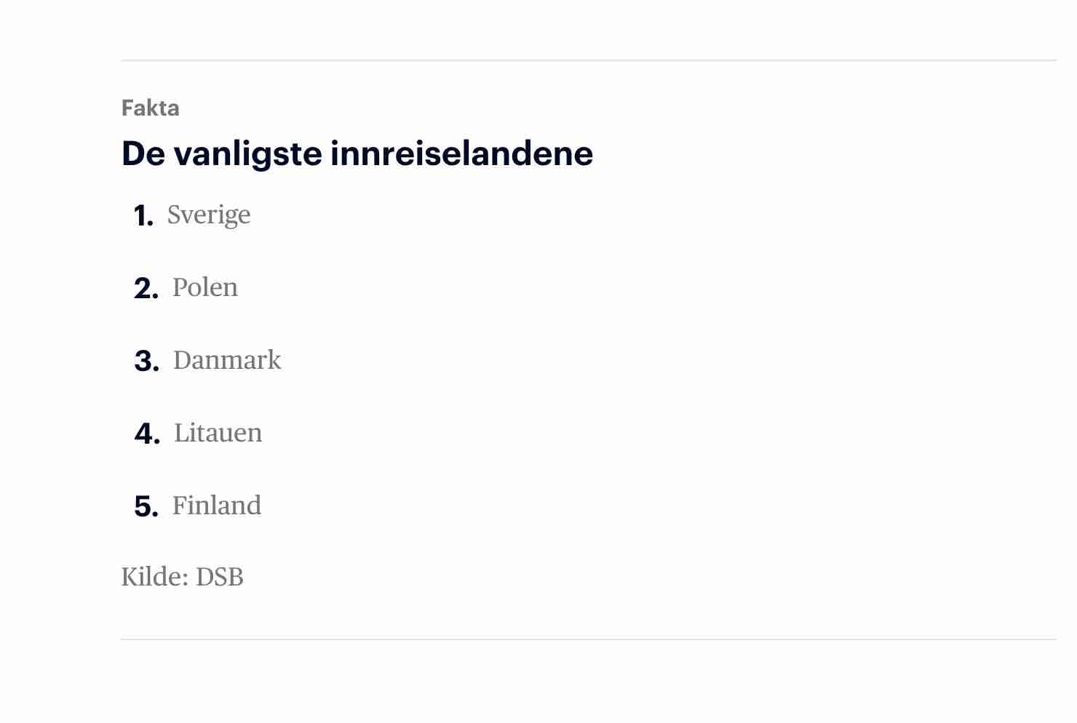This screenshot has width=1077, height=723.
Task: Click the heading De vanligste innreiselandene
Action: (x=357, y=154)
